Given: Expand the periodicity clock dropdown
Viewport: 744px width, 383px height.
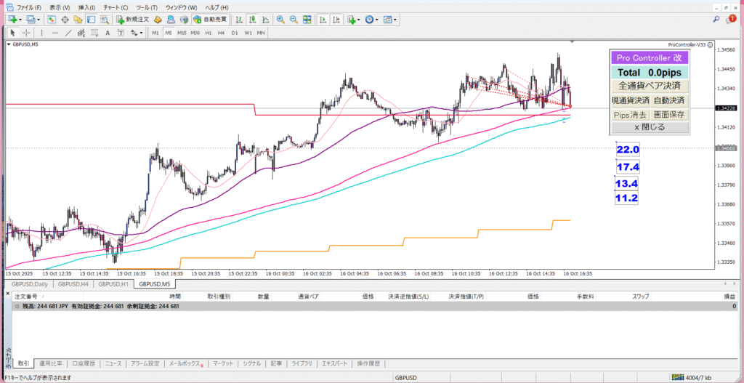Looking at the screenshot, I should coord(376,19).
